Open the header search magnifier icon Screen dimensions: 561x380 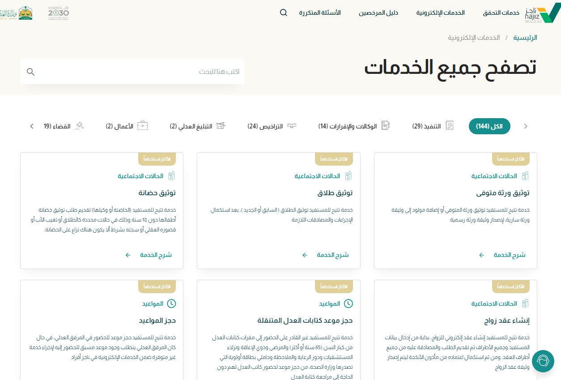click(x=284, y=13)
